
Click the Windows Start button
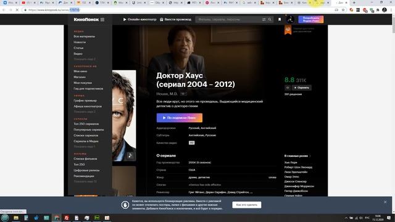(x=5, y=218)
